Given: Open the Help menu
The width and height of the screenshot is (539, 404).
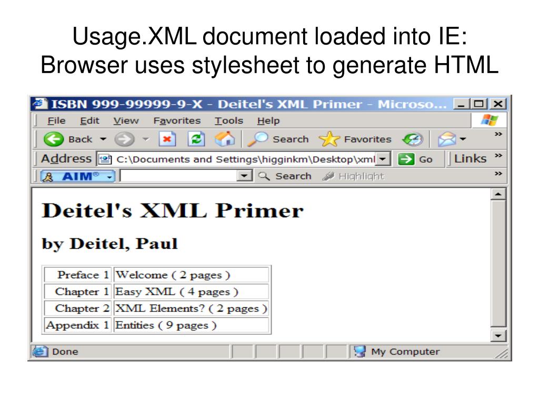Looking at the screenshot, I should point(268,120).
